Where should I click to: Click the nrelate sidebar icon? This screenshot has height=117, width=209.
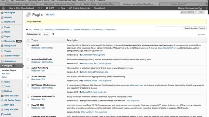pos(2,114)
